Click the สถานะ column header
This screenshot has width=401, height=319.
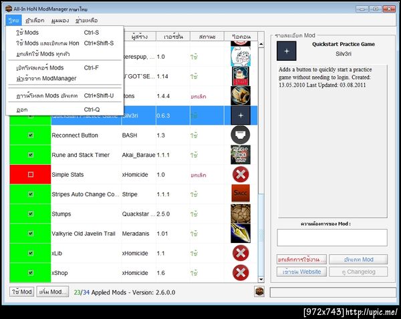[207, 37]
